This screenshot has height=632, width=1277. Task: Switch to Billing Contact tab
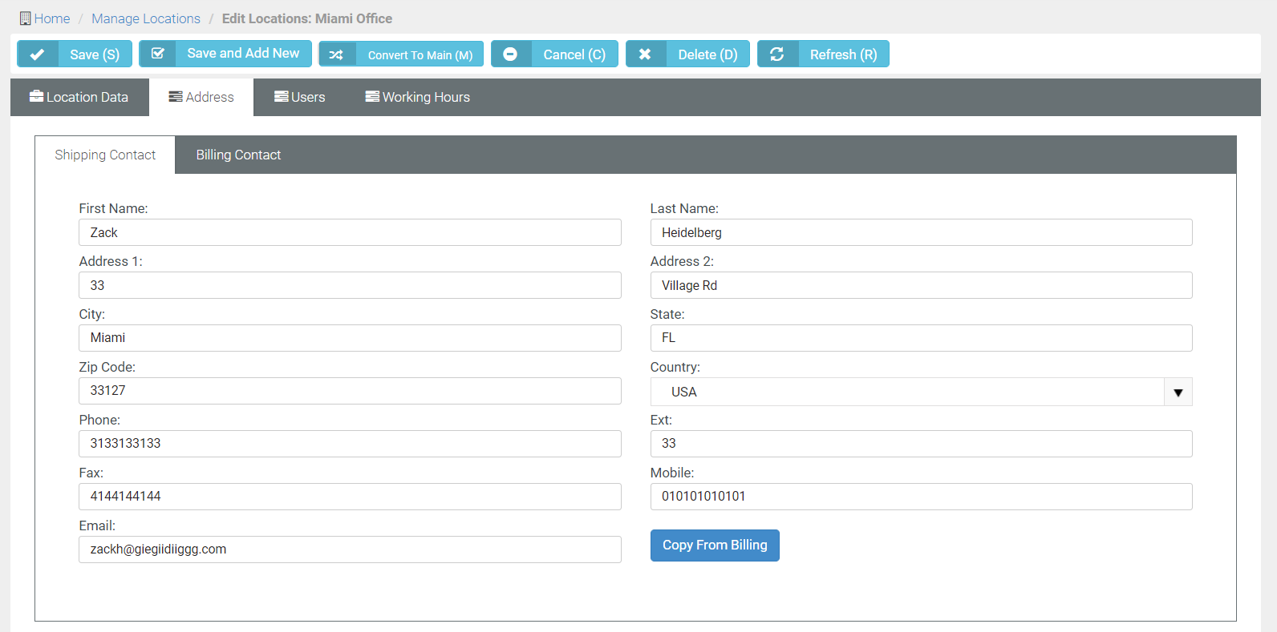click(238, 155)
